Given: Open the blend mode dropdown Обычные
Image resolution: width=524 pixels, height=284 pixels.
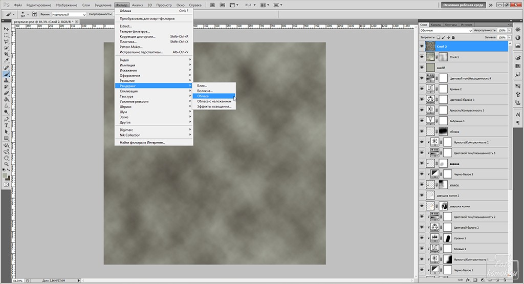Looking at the screenshot, I should tap(446, 30).
